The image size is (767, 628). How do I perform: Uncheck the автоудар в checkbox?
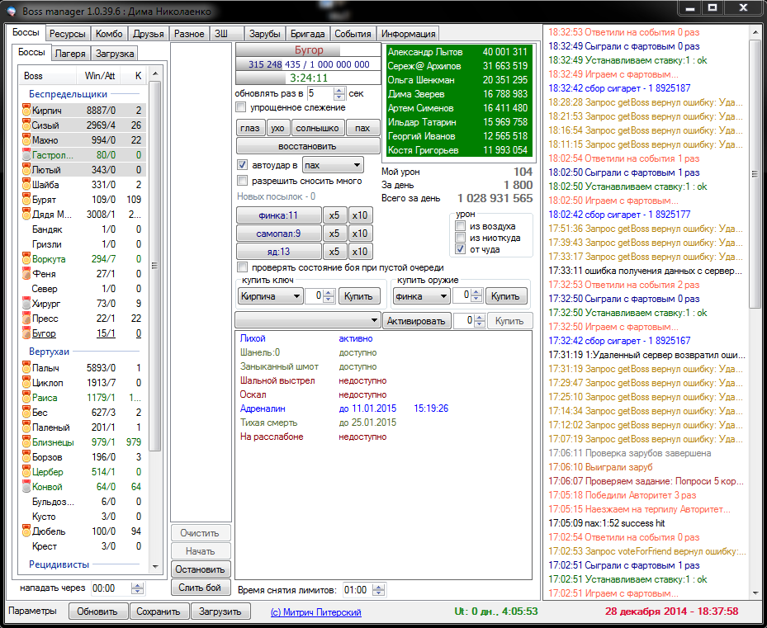point(242,165)
